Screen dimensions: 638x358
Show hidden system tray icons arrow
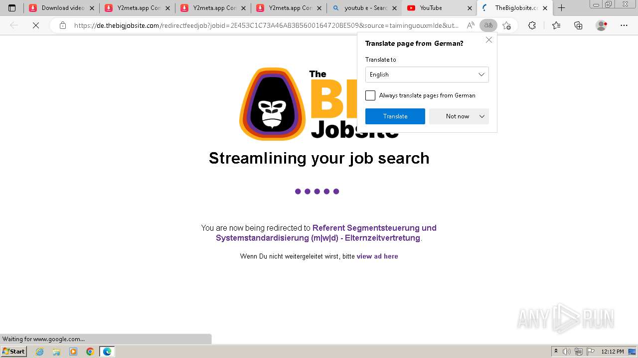click(556, 352)
